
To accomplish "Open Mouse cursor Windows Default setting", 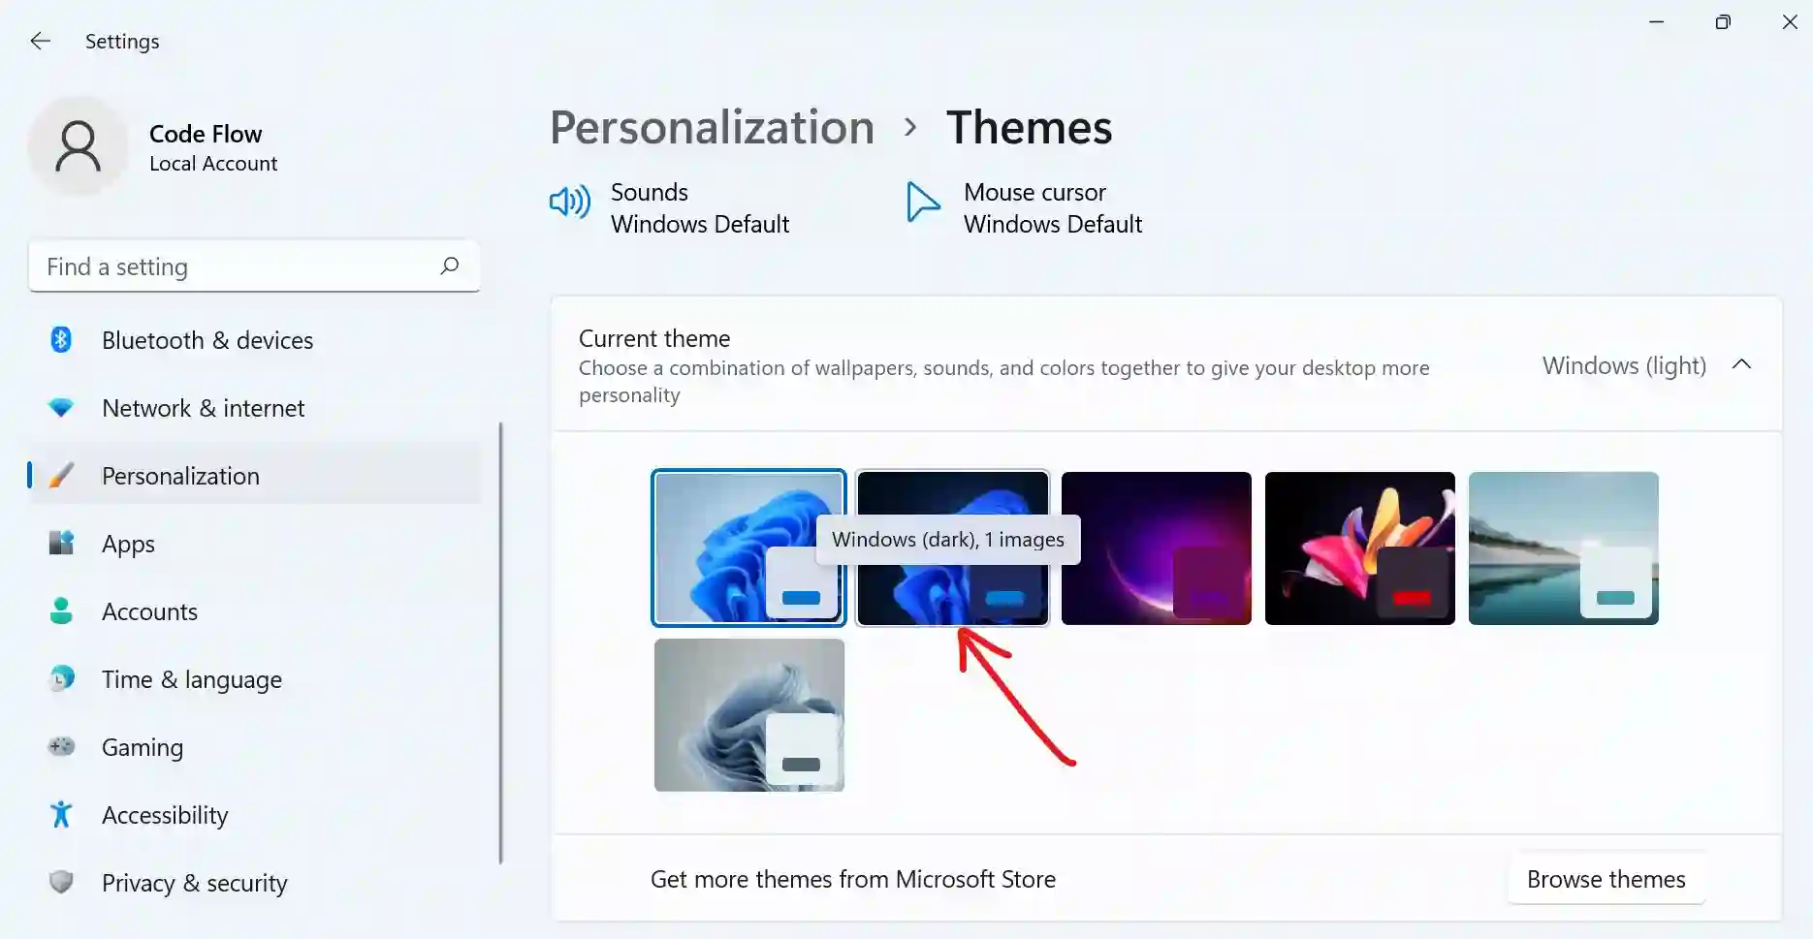I will (1024, 207).
